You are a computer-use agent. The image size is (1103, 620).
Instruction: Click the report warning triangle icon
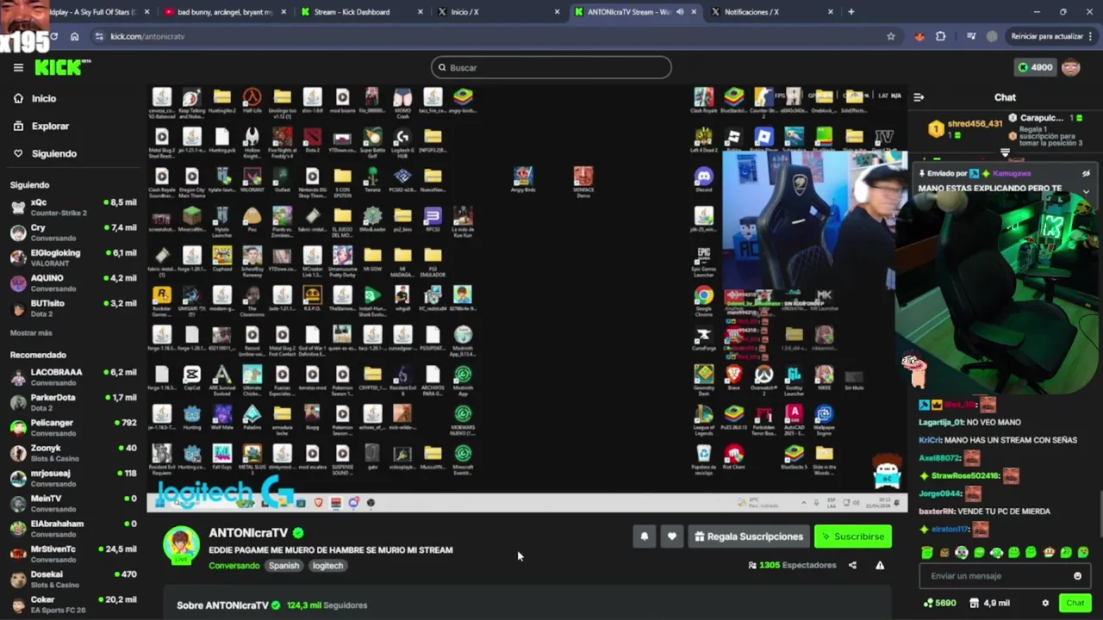pos(880,566)
